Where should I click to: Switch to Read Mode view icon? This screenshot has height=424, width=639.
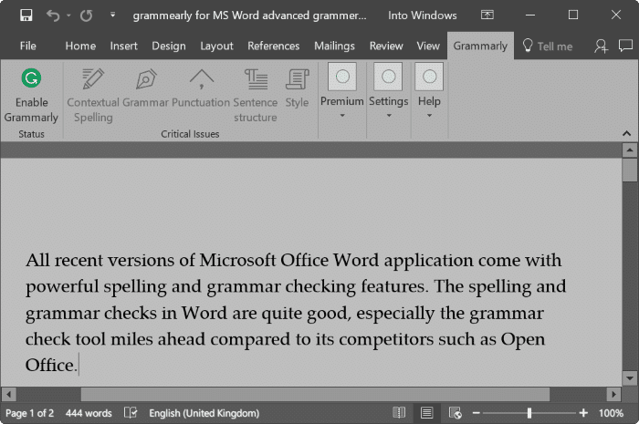[399, 413]
